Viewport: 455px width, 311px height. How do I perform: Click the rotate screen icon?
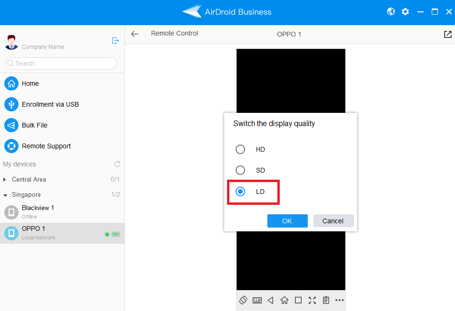tap(243, 300)
